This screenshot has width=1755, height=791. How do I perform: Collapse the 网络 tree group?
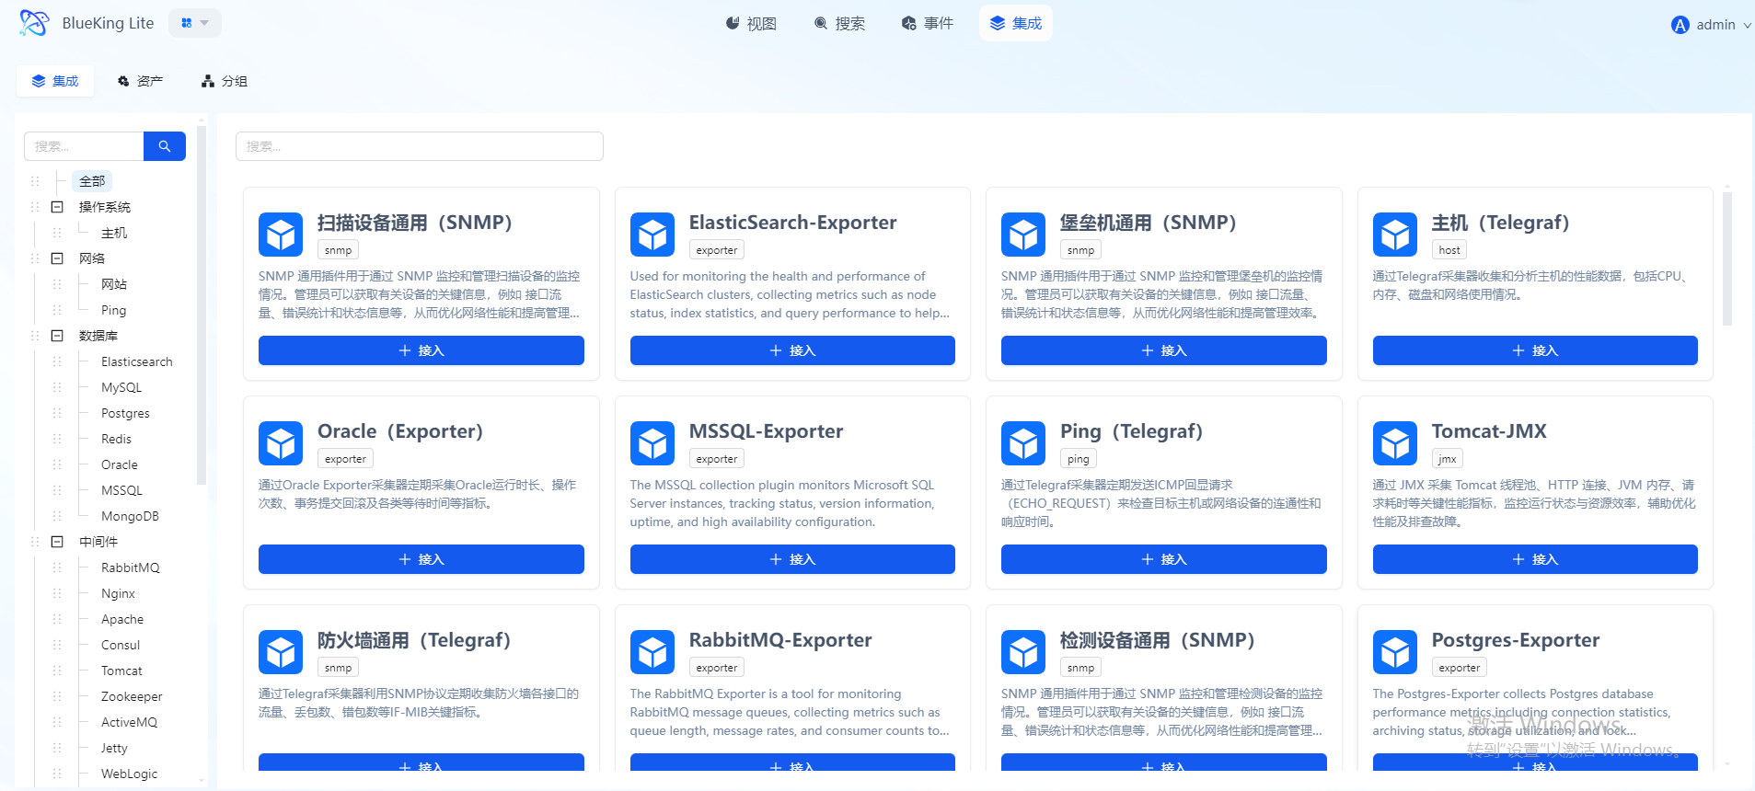[57, 258]
